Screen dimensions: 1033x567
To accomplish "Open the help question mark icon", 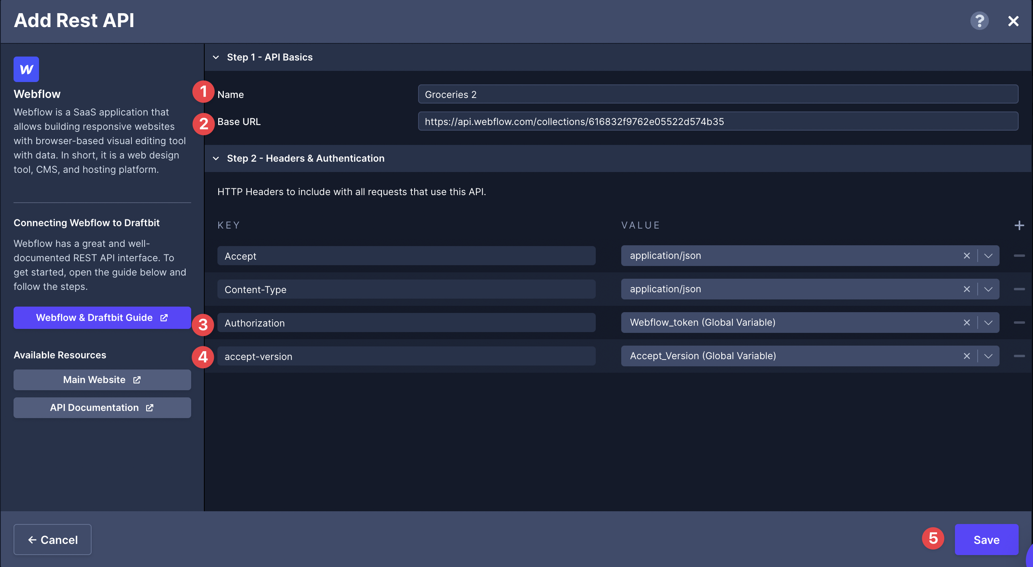I will [979, 21].
